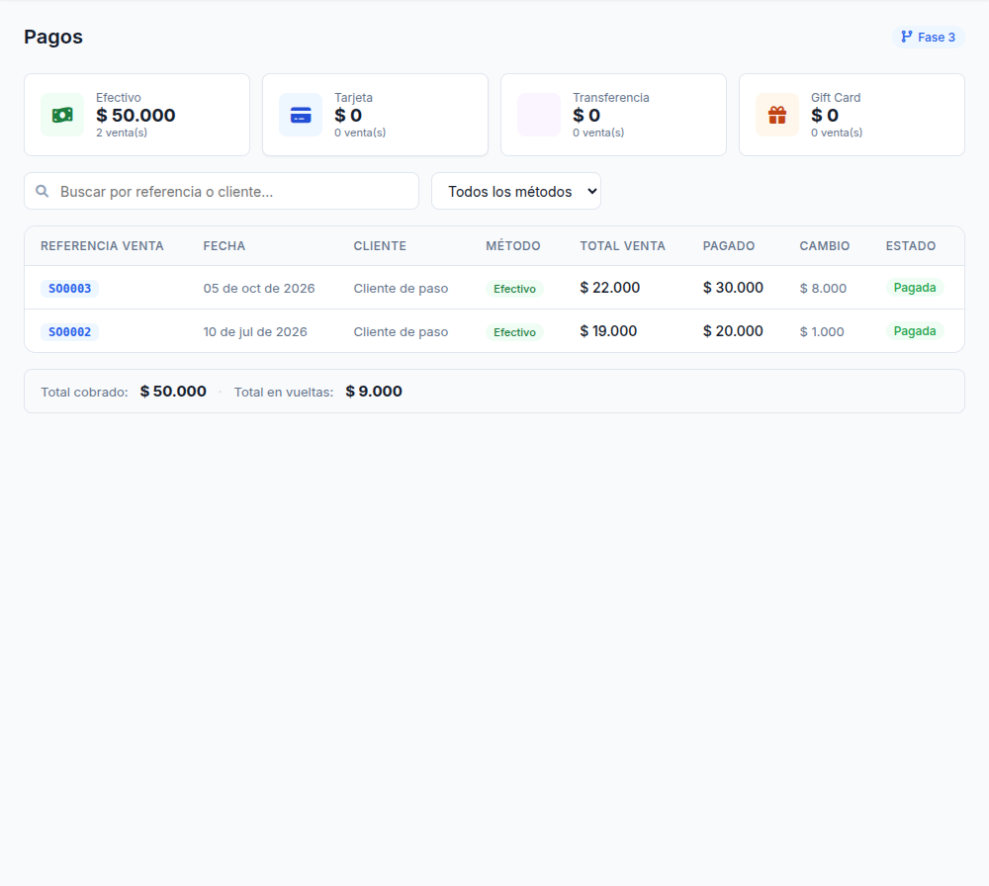Screen dimensions: 989x886
Task: Click the "ESTADO" column header
Action: [x=911, y=246]
